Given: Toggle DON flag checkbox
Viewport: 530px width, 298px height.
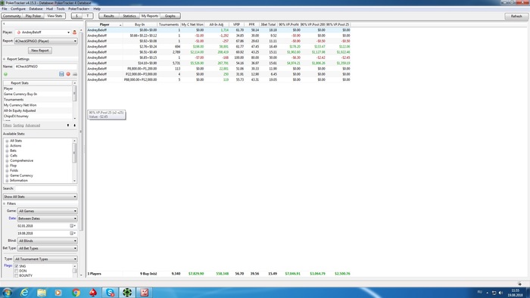Looking at the screenshot, I should [16, 271].
